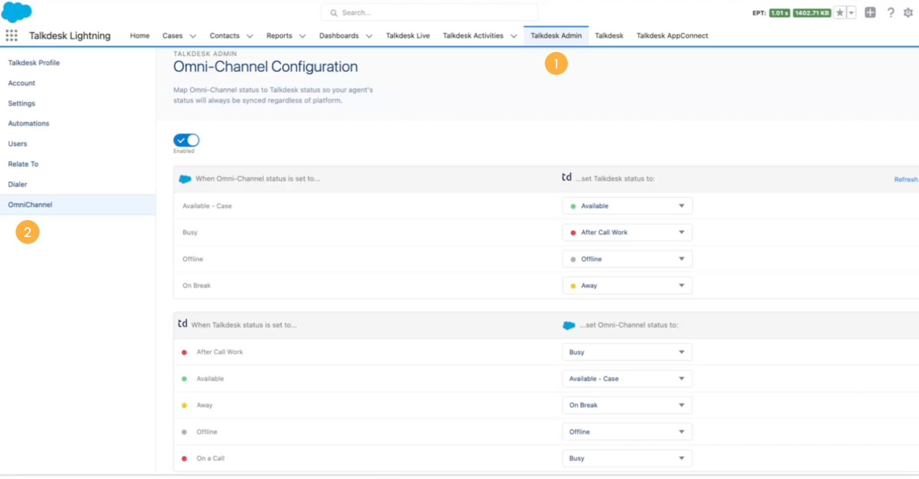This screenshot has height=479, width=919.
Task: Click the Talkdesk Lightning app name
Action: [70, 36]
